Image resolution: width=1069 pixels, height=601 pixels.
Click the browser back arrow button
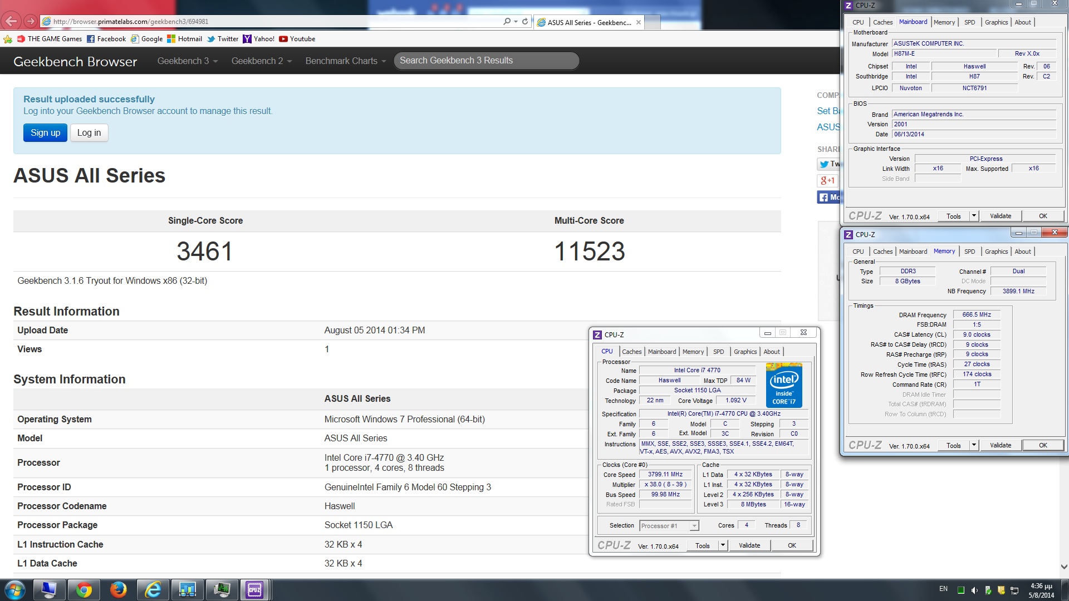pyautogui.click(x=11, y=21)
